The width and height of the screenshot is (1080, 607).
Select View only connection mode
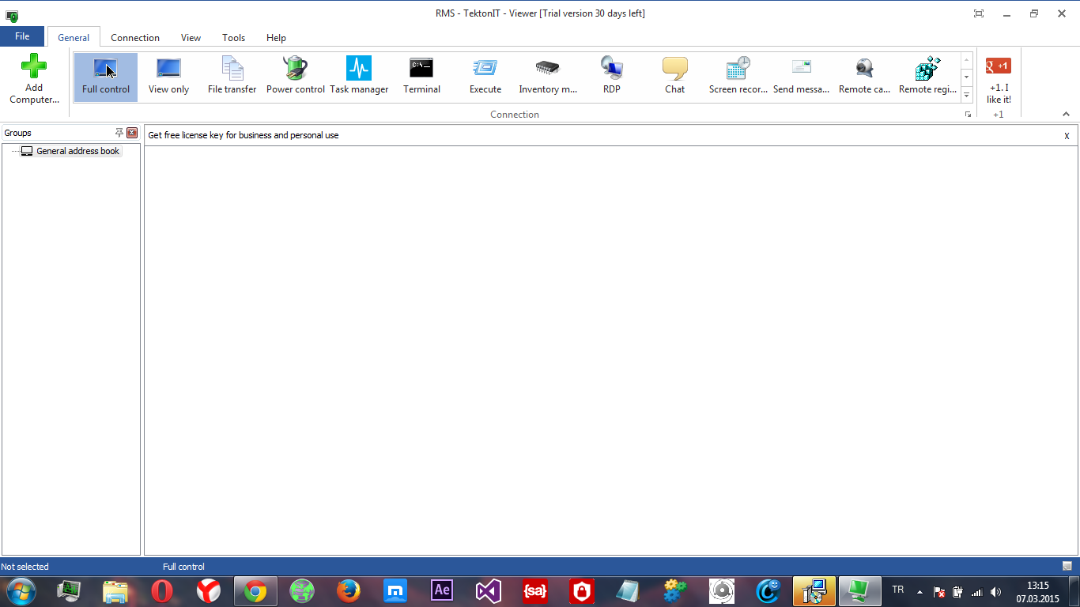tap(168, 77)
